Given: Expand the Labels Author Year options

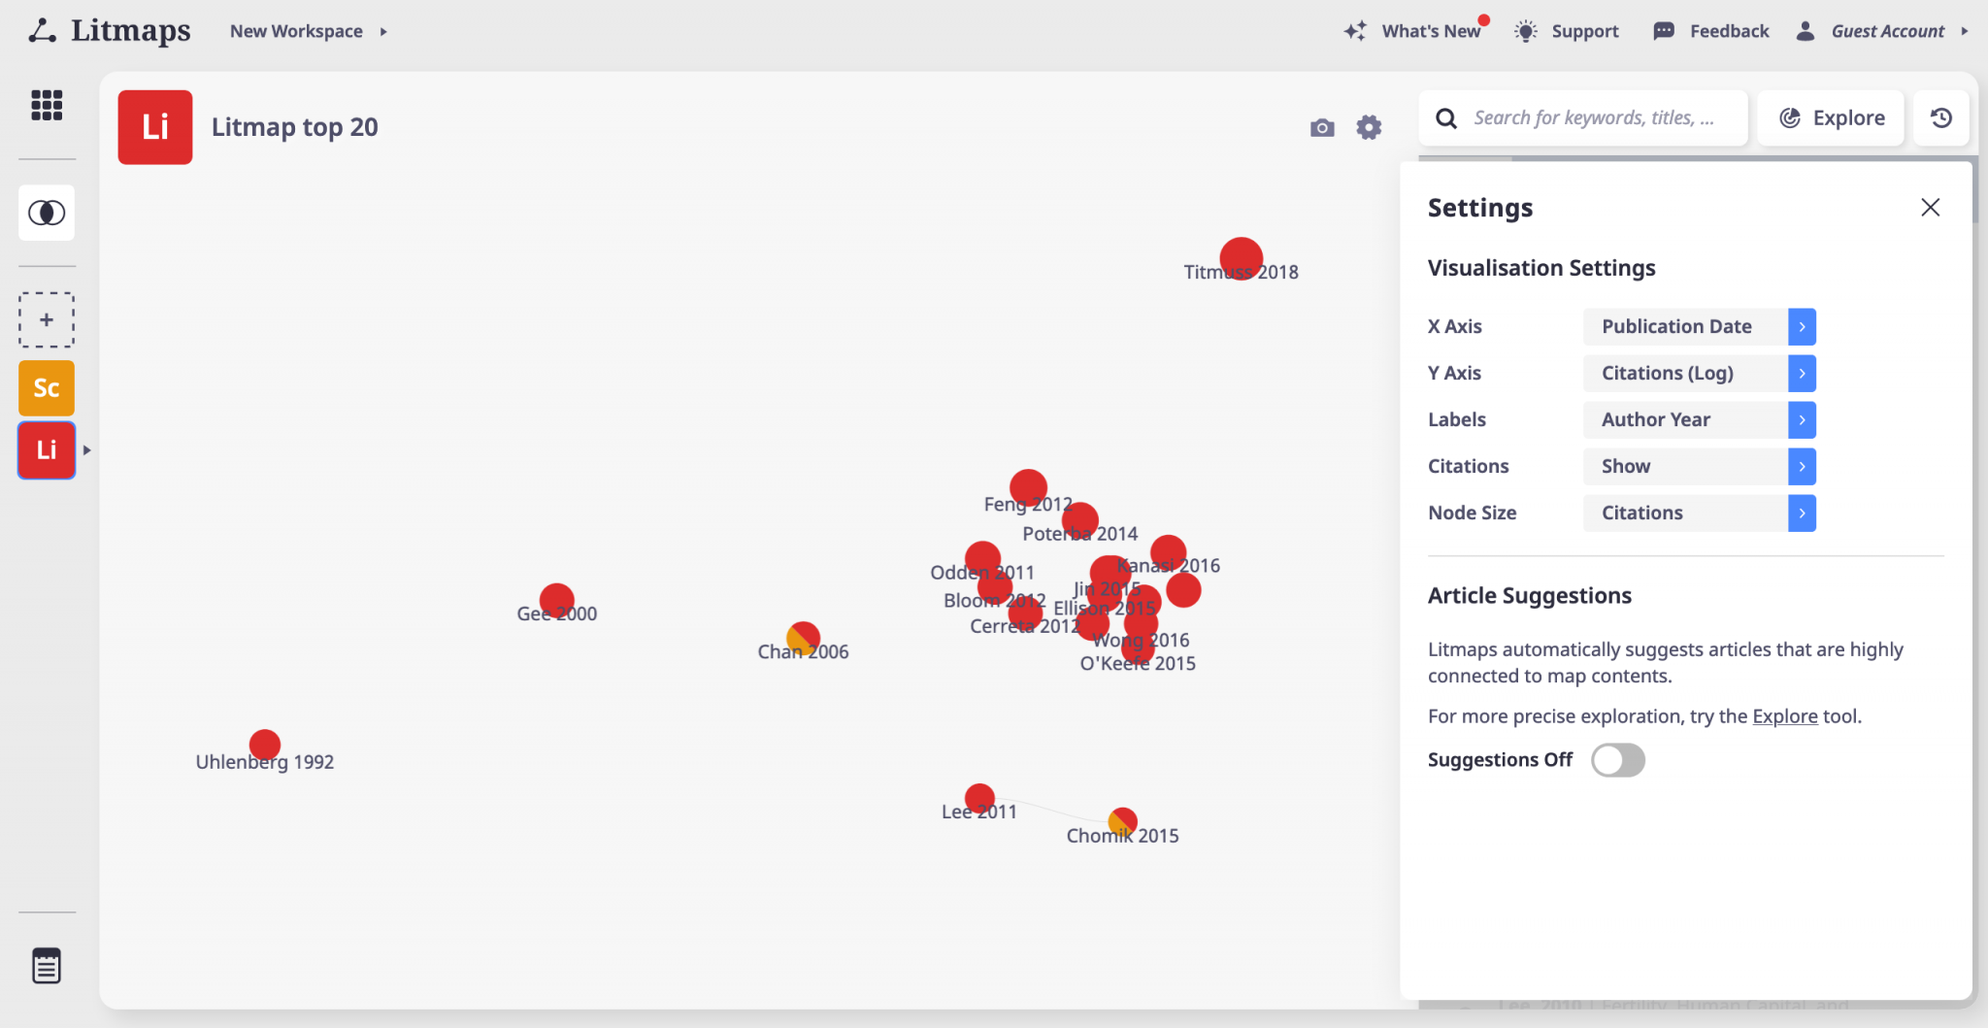Looking at the screenshot, I should click(1802, 419).
